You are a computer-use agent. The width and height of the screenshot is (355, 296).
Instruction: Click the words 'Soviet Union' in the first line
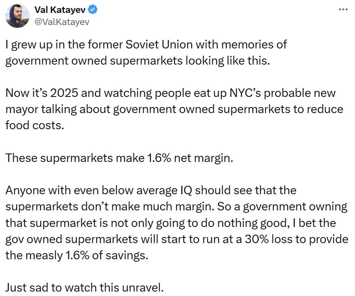coord(159,44)
